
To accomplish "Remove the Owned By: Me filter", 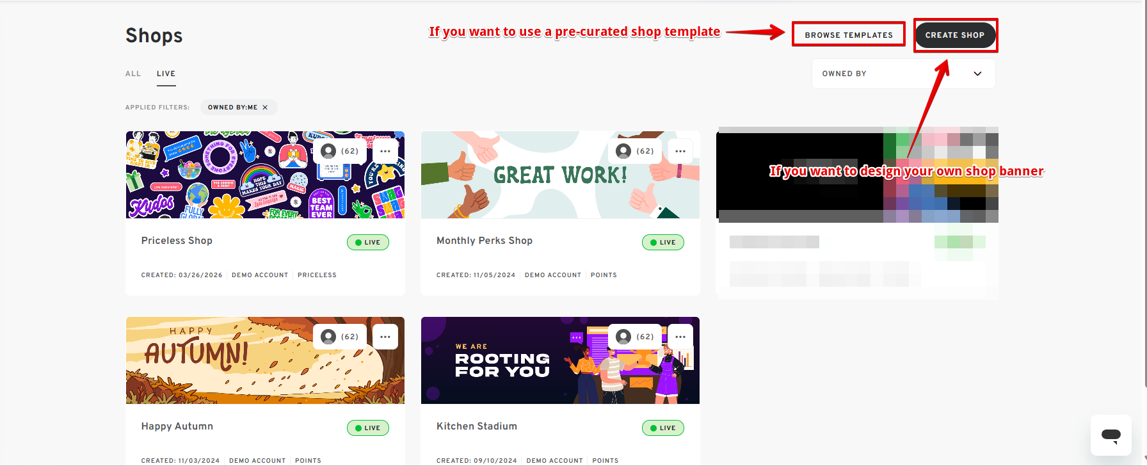I will 265,108.
